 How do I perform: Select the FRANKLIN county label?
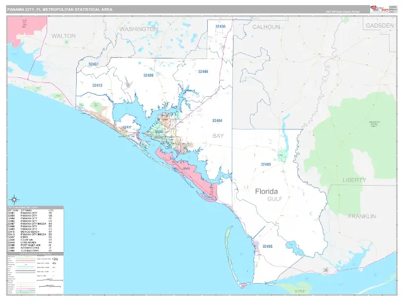point(362,216)
